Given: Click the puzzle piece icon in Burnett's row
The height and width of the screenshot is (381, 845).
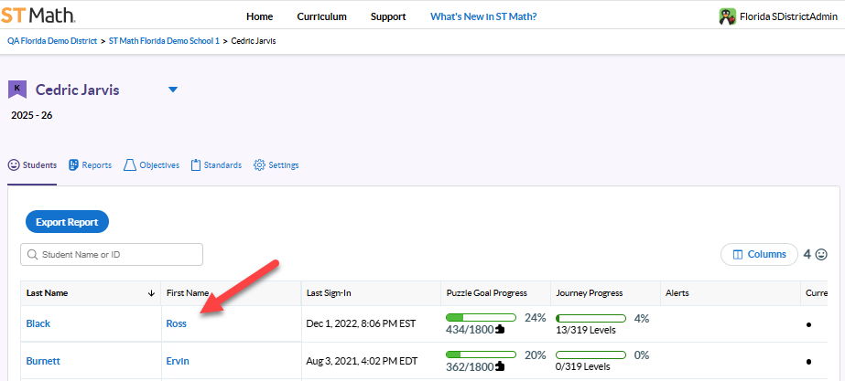Looking at the screenshot, I should (499, 367).
